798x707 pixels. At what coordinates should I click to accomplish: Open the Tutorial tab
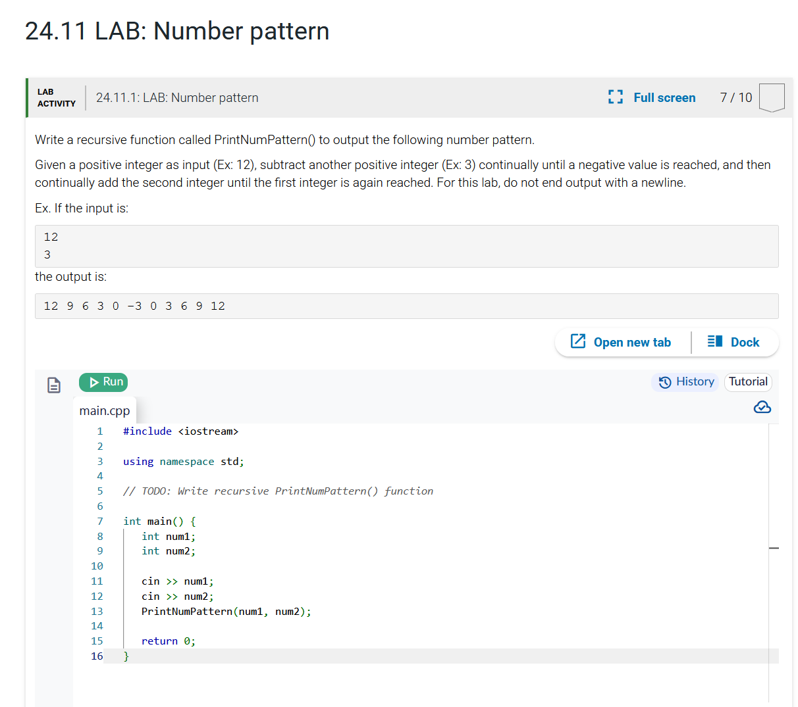748,381
